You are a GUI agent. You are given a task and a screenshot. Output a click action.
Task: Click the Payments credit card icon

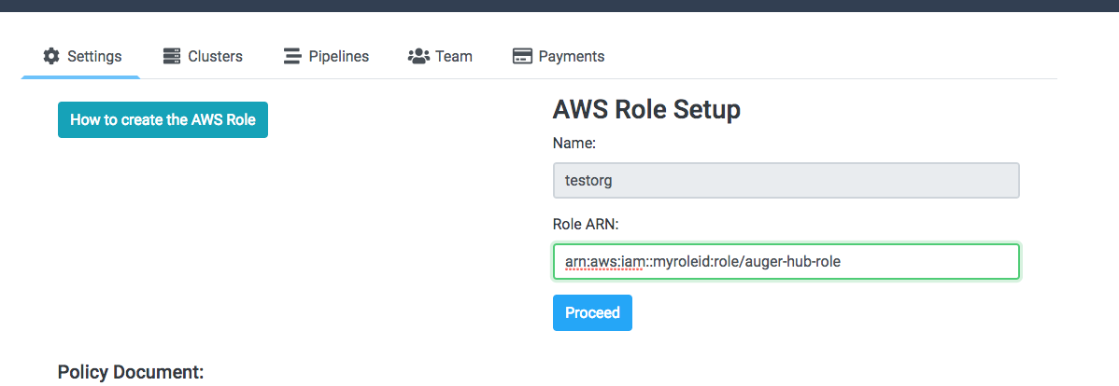(522, 56)
